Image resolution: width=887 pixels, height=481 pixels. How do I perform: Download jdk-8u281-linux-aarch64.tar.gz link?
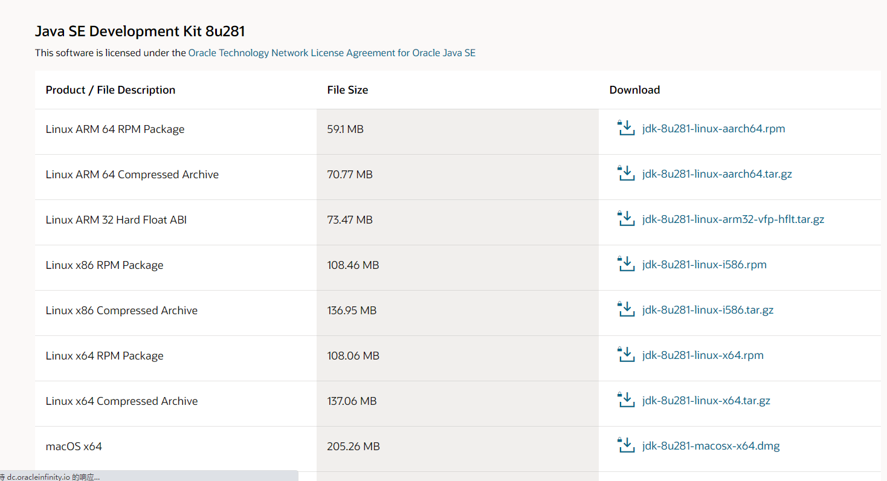click(717, 174)
